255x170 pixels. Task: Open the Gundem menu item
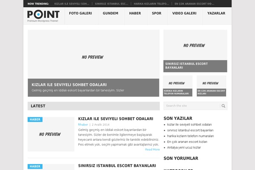coord(110,13)
